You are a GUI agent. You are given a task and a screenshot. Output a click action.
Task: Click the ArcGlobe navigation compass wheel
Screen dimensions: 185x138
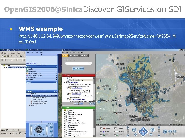point(39,130)
